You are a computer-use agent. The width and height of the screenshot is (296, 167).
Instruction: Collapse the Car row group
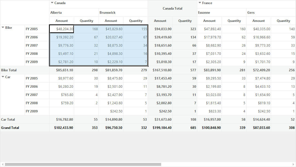pyautogui.click(x=3, y=77)
